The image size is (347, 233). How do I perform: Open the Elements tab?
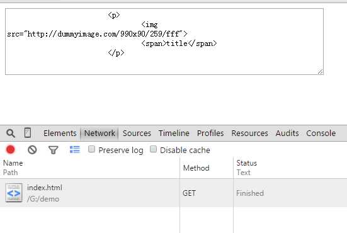point(60,134)
